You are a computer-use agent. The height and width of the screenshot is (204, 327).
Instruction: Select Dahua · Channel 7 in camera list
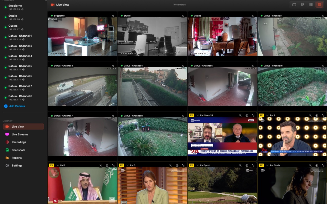click(x=23, y=88)
